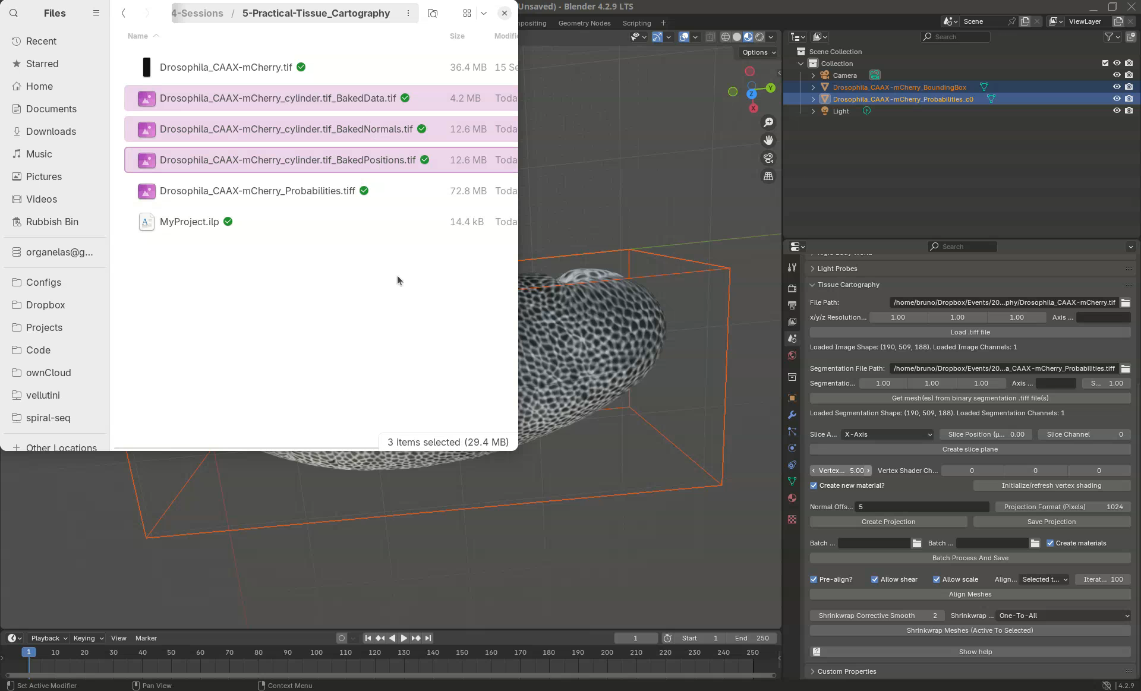This screenshot has width=1141, height=691.
Task: Click the pan view hand icon
Action: 768,140
